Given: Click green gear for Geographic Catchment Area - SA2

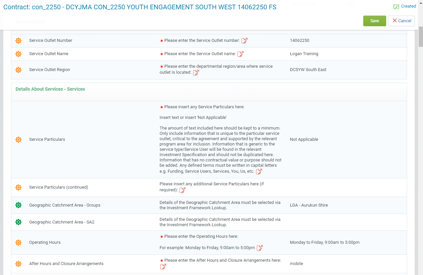Looking at the screenshot, I should [x=19, y=222].
